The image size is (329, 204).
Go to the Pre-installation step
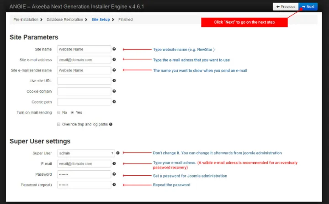tap(26, 20)
